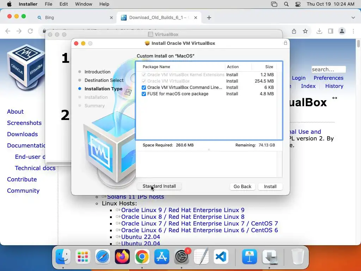Open TextEdit from the dock

tap(201, 257)
